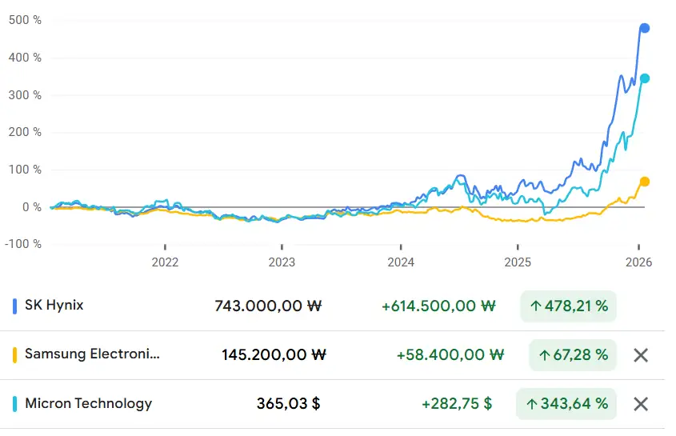
Task: Click the 2025 label on time axis
Action: [518, 262]
